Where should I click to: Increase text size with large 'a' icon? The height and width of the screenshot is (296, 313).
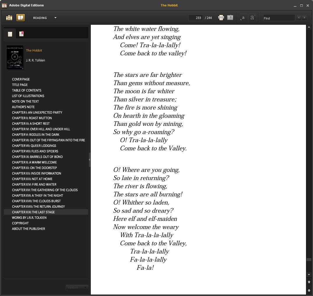(252, 17)
